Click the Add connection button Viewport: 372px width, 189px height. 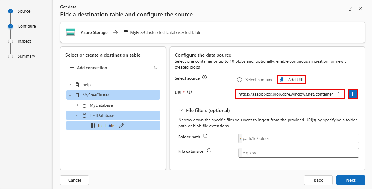[x=88, y=68]
